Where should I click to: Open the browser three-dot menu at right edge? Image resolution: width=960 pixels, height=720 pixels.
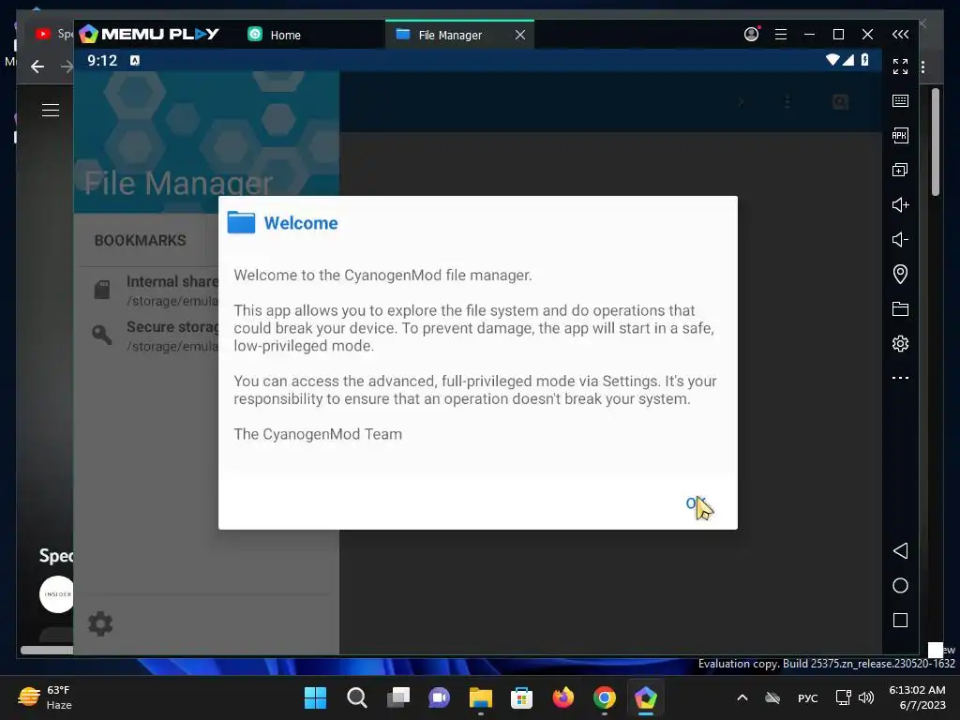[923, 67]
